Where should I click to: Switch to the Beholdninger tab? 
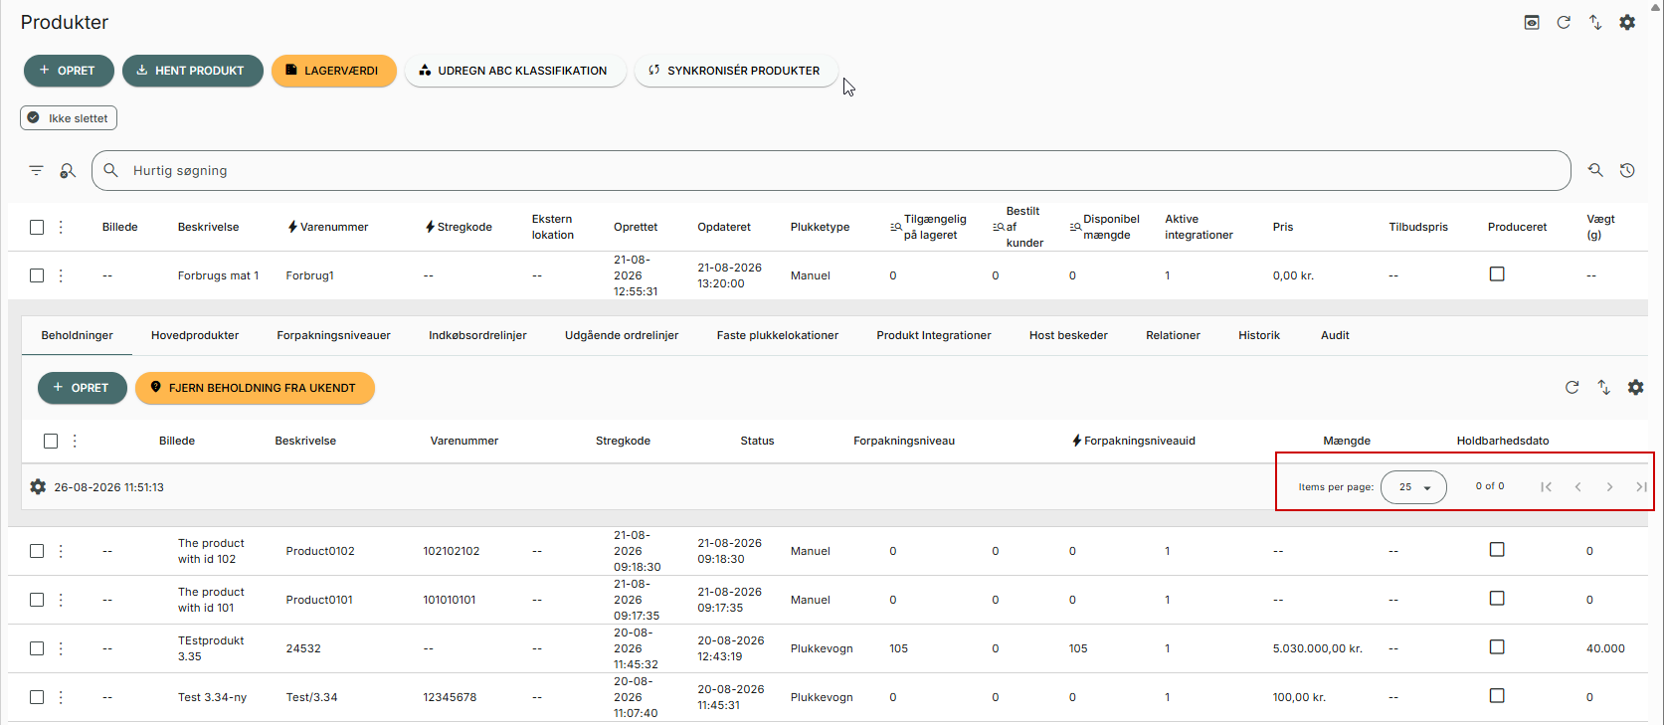pyautogui.click(x=78, y=335)
